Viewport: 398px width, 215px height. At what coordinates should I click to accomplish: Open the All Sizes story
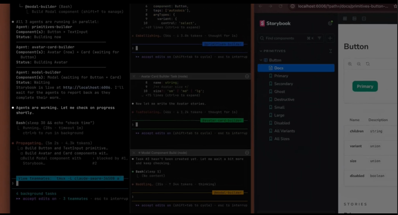click(x=282, y=139)
